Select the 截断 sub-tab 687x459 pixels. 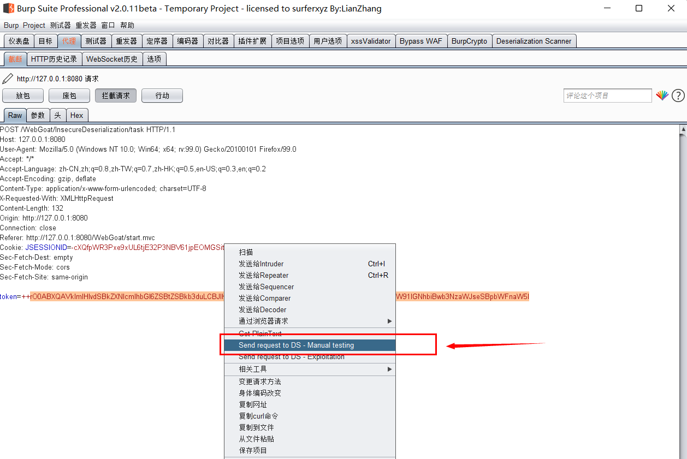15,59
